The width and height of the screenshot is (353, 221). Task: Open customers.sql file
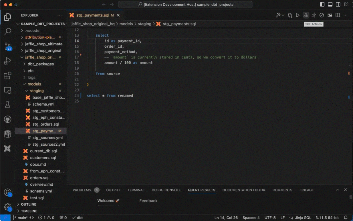click(x=41, y=158)
